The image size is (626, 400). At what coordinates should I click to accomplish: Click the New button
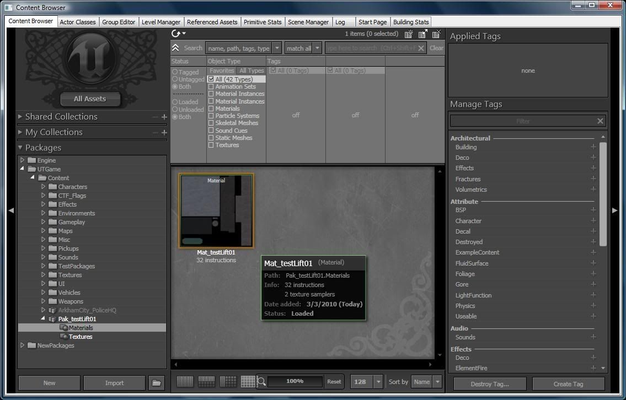[x=49, y=383]
